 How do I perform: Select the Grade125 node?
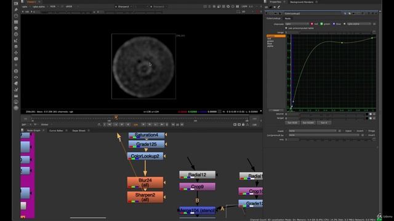tap(147, 144)
